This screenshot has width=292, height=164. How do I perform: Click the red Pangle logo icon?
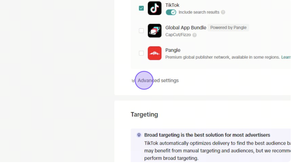point(155,53)
